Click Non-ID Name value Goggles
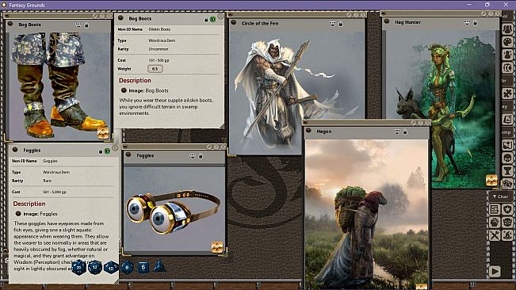Image resolution: width=516 pixels, height=290 pixels. 51,161
